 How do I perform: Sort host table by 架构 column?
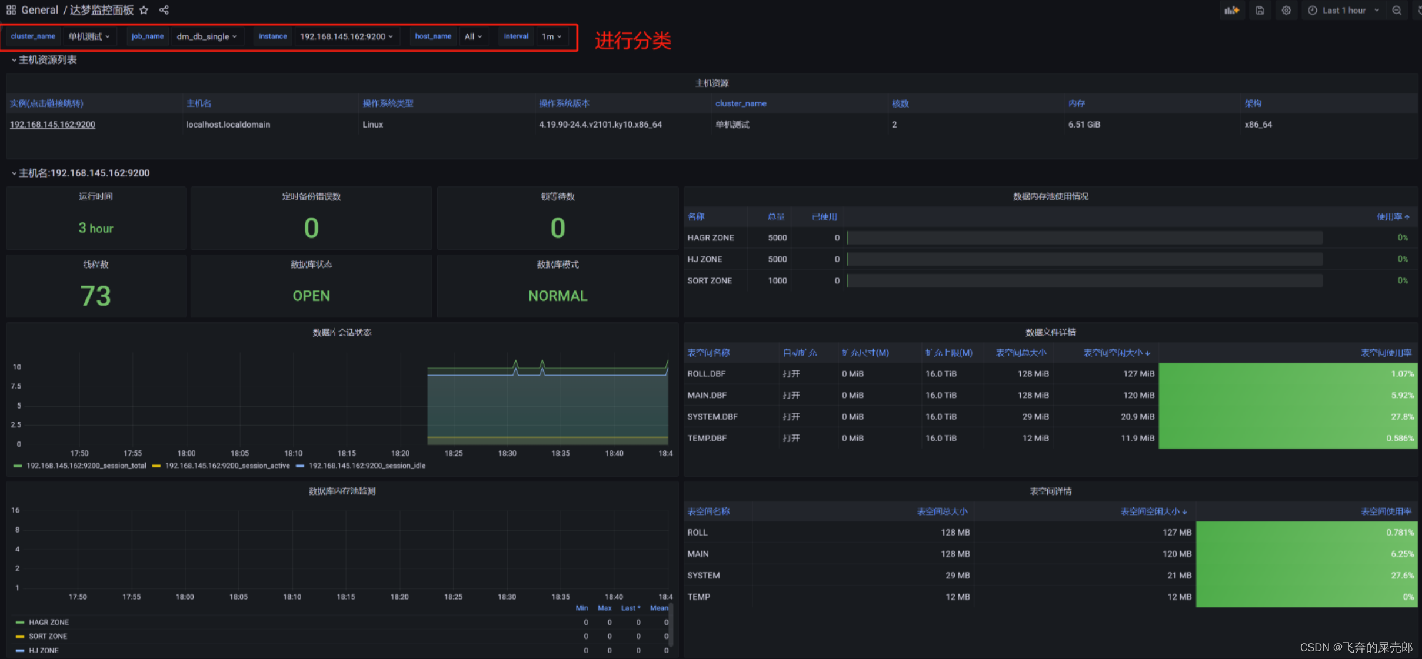1253,103
